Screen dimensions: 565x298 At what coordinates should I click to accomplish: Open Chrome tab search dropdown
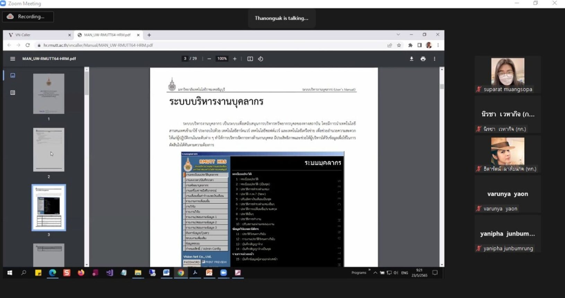pos(398,35)
